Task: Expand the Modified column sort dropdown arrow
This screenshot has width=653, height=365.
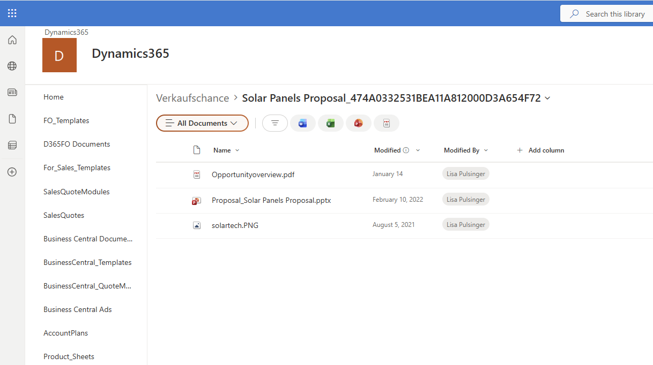Action: pyautogui.click(x=418, y=150)
